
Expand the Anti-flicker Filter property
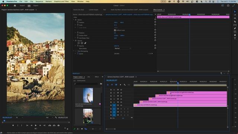[x=75, y=38]
